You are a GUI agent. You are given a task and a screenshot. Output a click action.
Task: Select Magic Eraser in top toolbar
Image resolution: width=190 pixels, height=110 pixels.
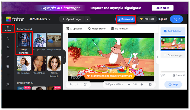[x=97, y=29]
